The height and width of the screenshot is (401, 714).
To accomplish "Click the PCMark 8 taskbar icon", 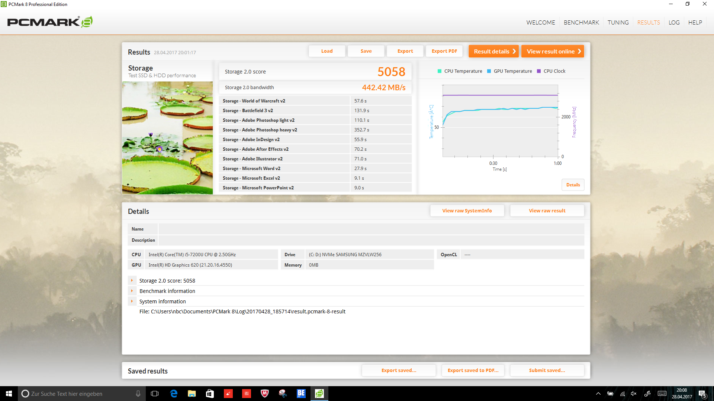I will coord(319,394).
